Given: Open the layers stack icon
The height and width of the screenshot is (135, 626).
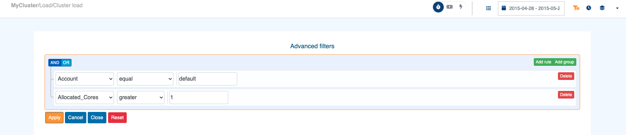Looking at the screenshot, I should click(x=602, y=8).
